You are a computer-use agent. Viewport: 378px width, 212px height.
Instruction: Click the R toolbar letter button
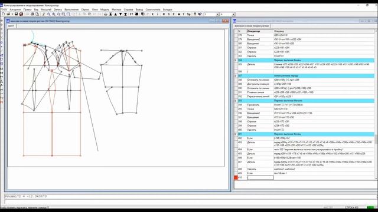pos(164,14)
